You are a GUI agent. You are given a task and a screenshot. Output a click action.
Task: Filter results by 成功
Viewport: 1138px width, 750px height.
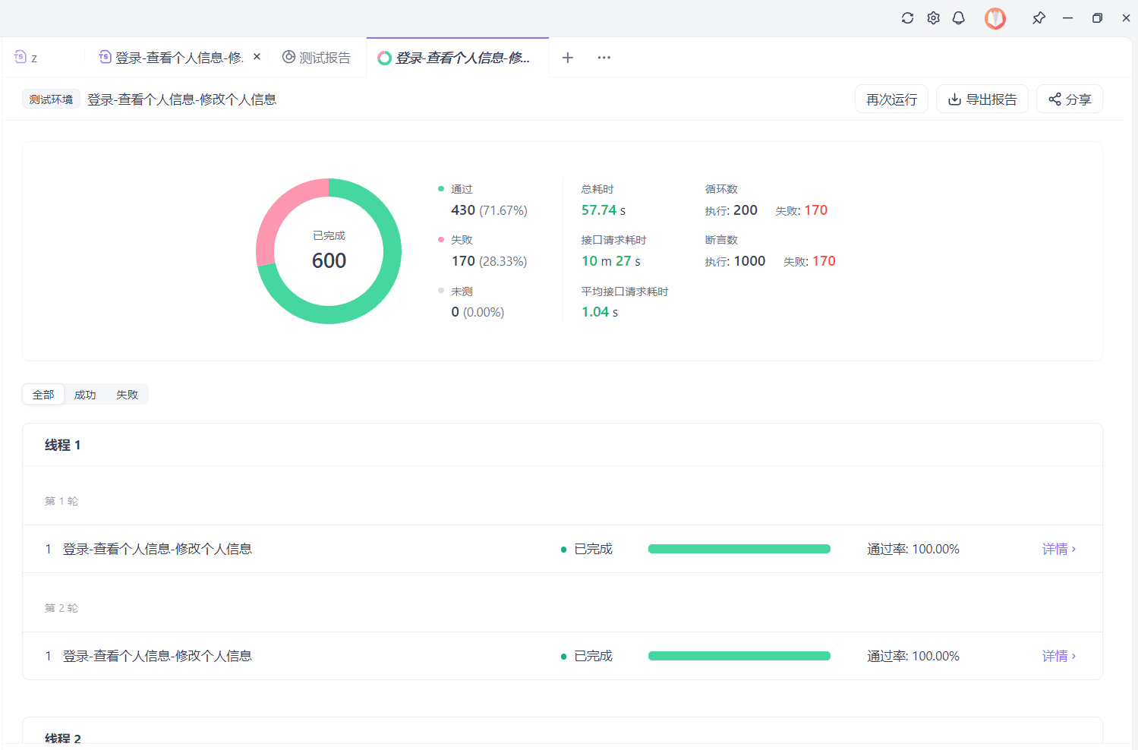pyautogui.click(x=85, y=395)
